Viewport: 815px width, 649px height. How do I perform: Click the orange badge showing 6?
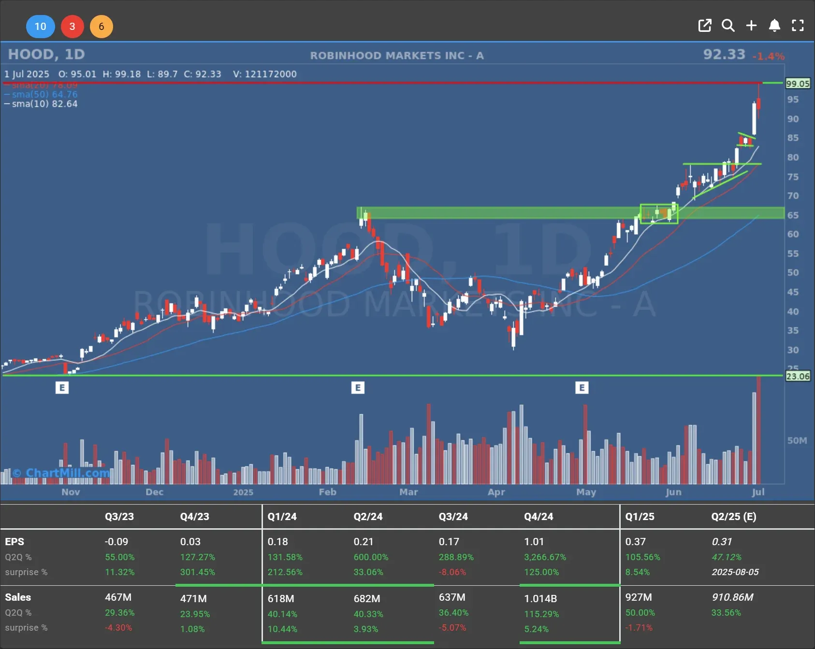[101, 26]
